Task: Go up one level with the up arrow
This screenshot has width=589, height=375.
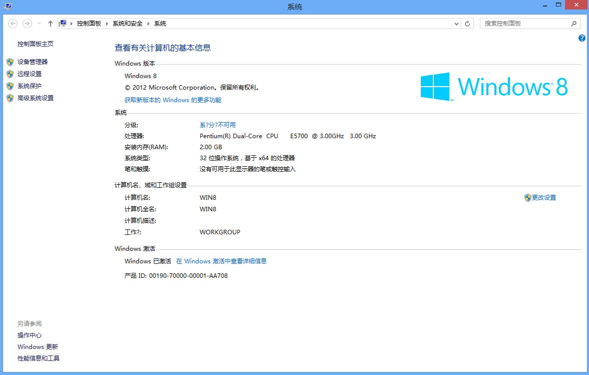Action: 51,24
